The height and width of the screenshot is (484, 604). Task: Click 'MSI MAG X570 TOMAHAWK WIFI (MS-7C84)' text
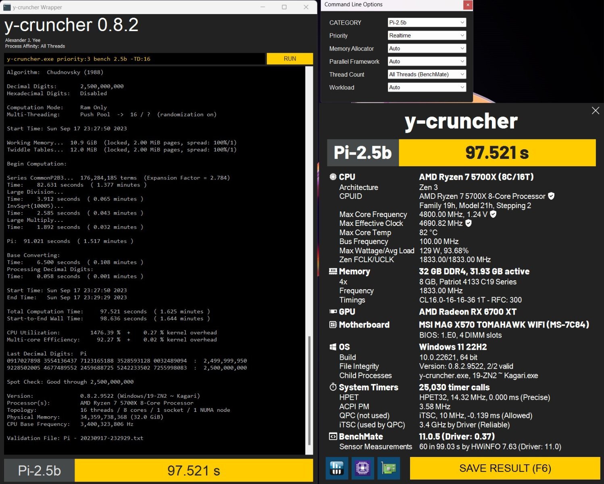pos(504,325)
